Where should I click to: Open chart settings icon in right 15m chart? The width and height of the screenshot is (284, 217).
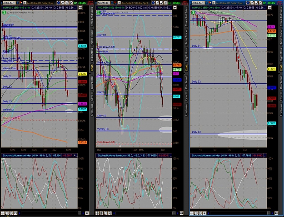point(248,3)
